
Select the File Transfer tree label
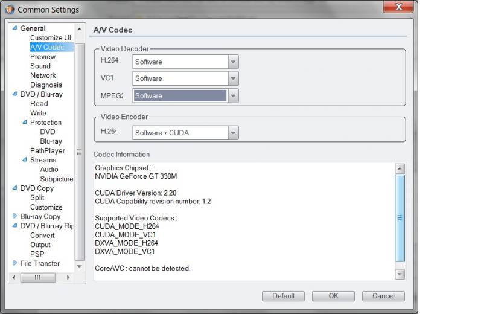point(40,263)
